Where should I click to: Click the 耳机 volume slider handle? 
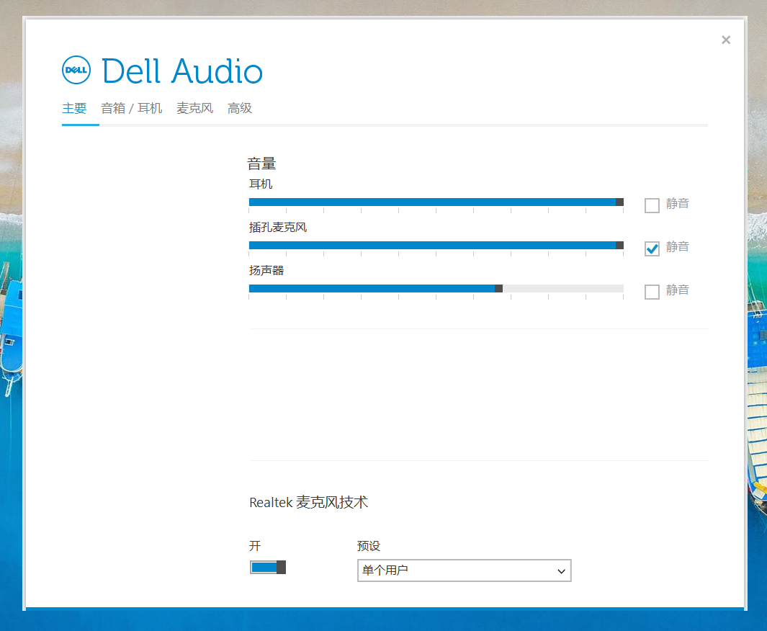(619, 202)
